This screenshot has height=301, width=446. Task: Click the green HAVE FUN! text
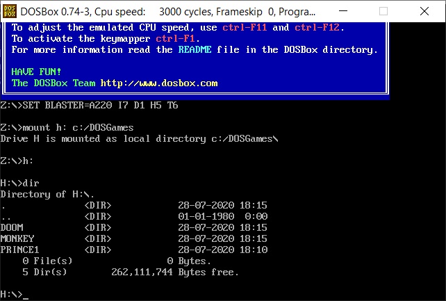[36, 72]
